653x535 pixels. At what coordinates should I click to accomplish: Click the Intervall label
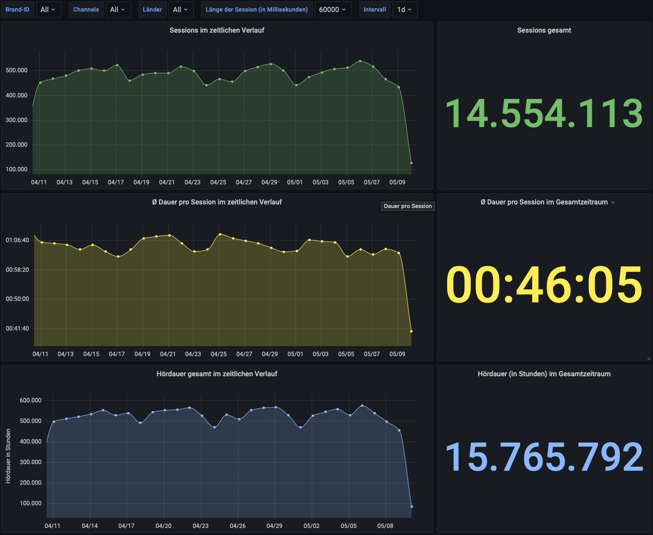tap(375, 10)
